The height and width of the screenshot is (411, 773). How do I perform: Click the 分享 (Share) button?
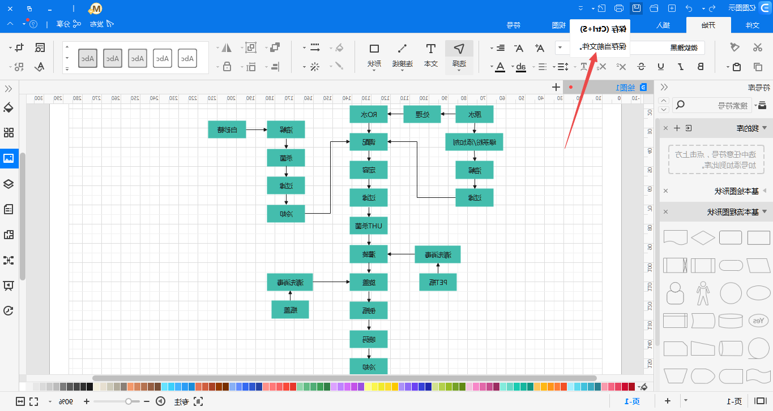pos(68,24)
